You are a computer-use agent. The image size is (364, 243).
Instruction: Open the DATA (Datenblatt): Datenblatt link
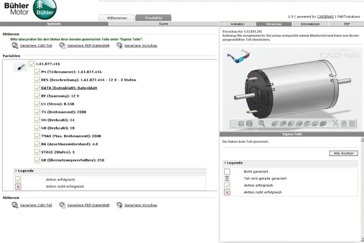click(x=69, y=88)
